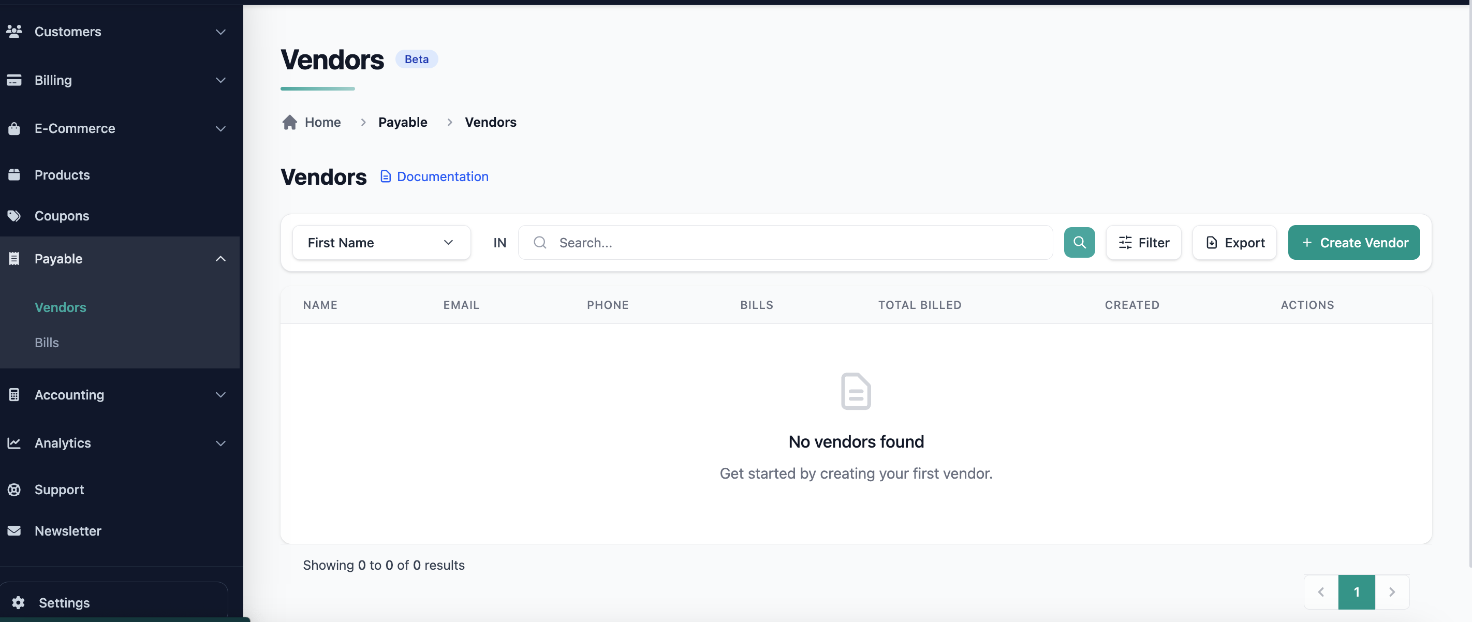Click the Home breadcrumb house icon
This screenshot has height=622, width=1472.
290,122
